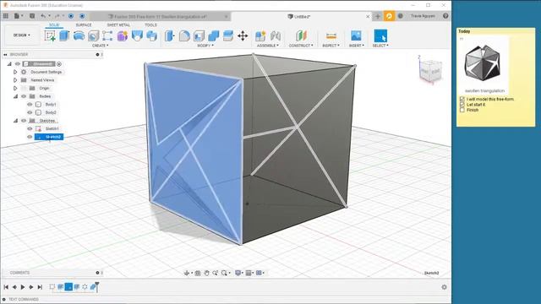The width and height of the screenshot is (541, 304).
Task: Select the Fillet tool
Action: [x=184, y=35]
